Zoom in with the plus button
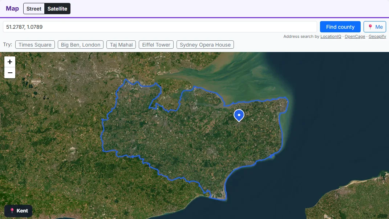389x219 pixels. click(10, 61)
